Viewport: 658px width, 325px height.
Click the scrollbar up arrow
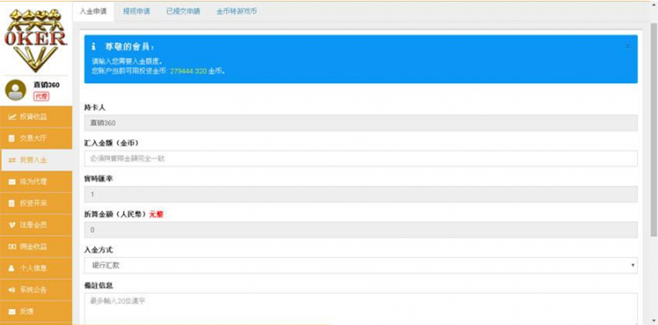point(654,4)
